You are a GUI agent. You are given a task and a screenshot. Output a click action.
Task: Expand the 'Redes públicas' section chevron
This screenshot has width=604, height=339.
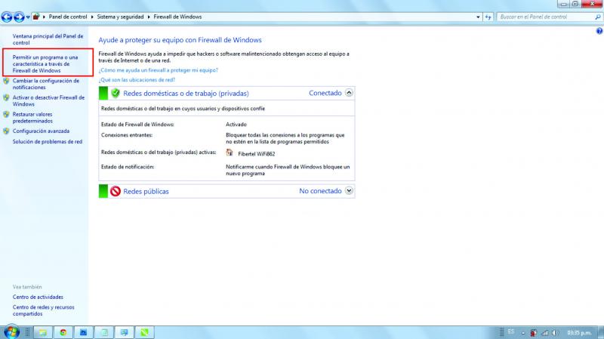349,191
